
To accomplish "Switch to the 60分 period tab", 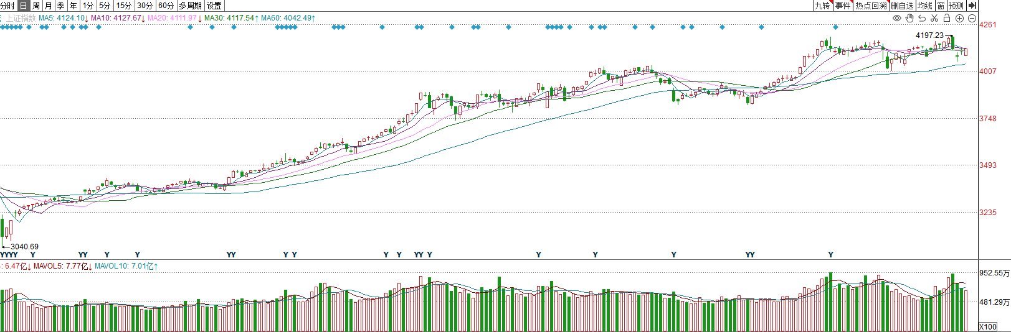I will 166,6.
